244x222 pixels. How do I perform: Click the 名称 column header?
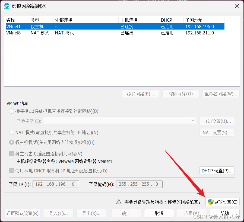click(x=17, y=20)
